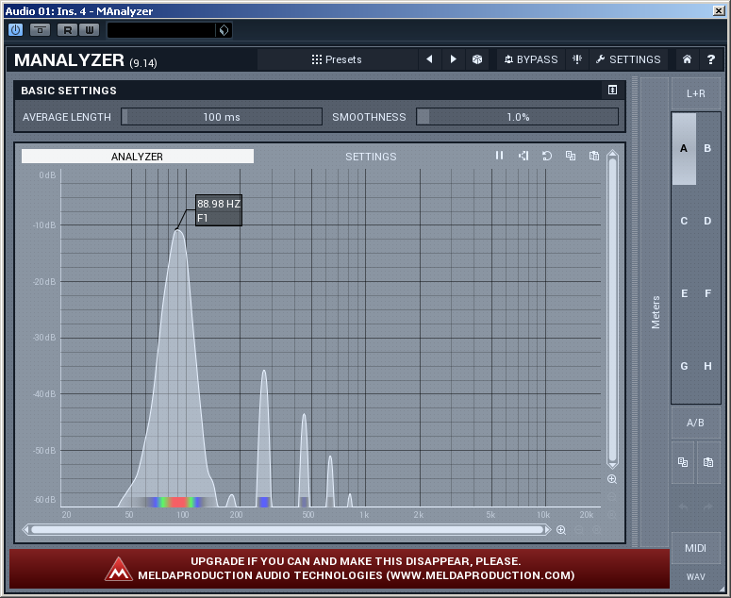This screenshot has width=731, height=598.
Task: Click the home icon
Action: point(687,59)
